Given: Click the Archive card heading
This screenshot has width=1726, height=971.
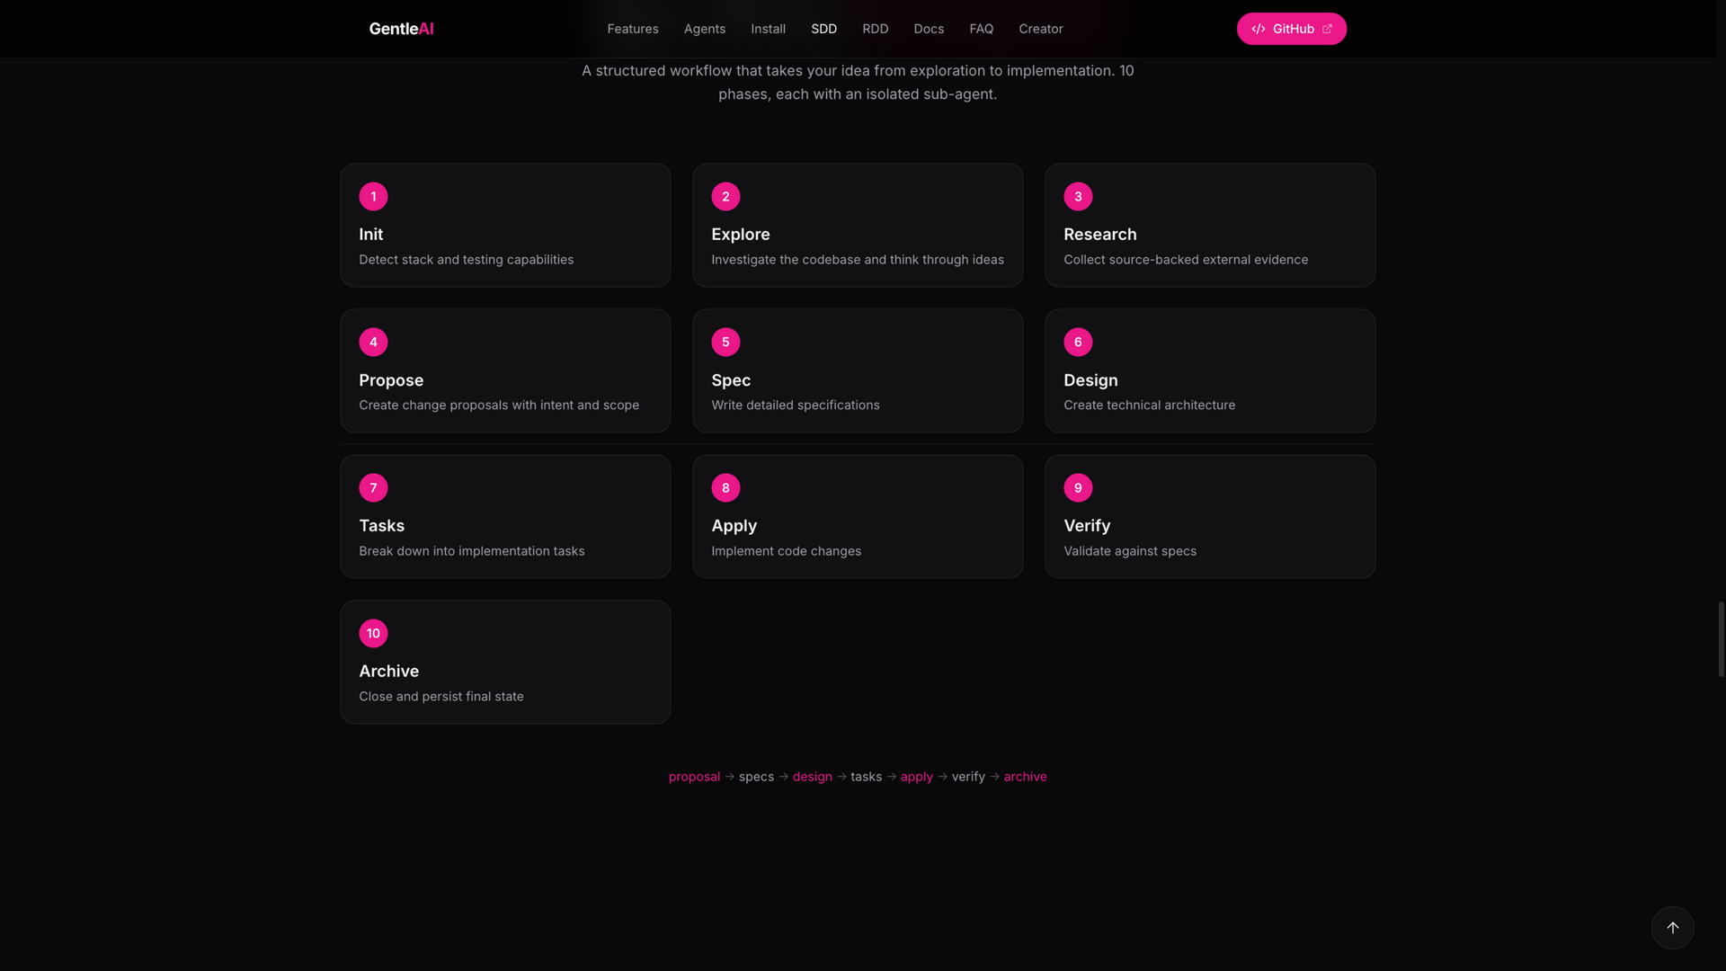Looking at the screenshot, I should click(388, 672).
